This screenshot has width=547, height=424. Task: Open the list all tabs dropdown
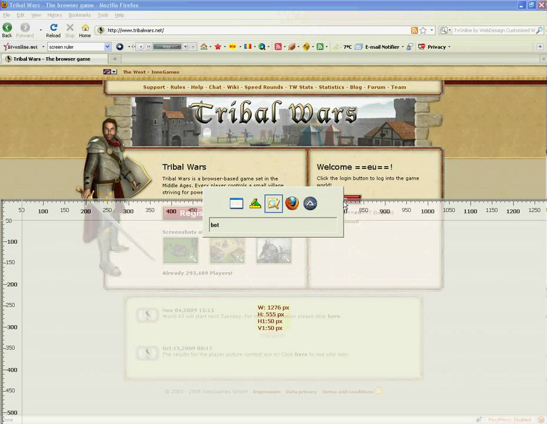click(543, 59)
